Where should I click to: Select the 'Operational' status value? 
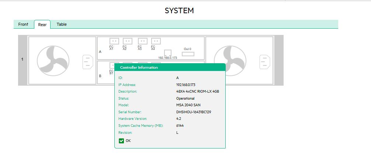(x=185, y=99)
